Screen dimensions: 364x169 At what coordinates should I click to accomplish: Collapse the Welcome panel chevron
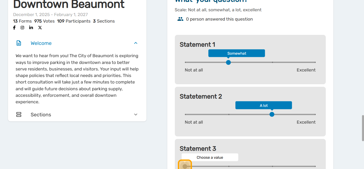point(136,43)
